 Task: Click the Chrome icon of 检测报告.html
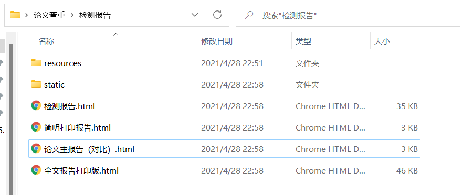tap(36, 105)
